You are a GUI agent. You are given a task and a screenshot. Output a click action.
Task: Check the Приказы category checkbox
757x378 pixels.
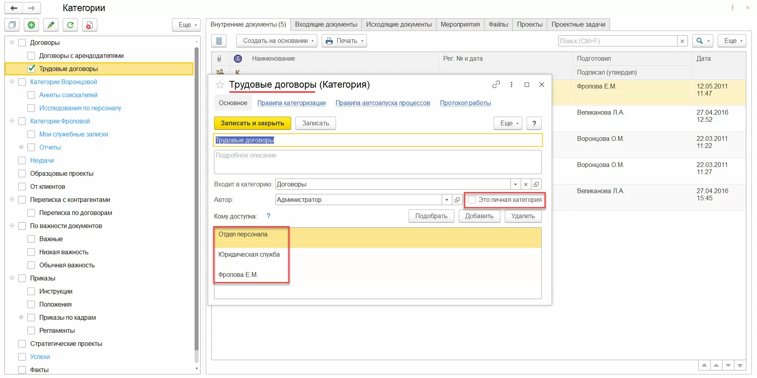pyautogui.click(x=22, y=278)
